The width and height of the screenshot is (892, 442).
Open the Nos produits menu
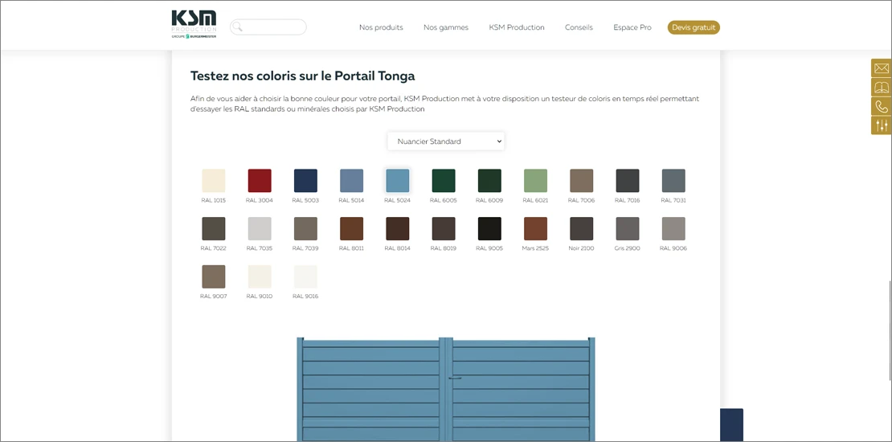(x=381, y=27)
